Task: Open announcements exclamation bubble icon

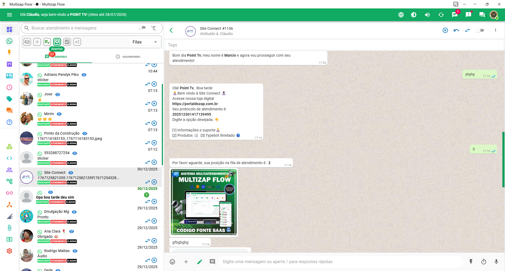Action: [468, 15]
